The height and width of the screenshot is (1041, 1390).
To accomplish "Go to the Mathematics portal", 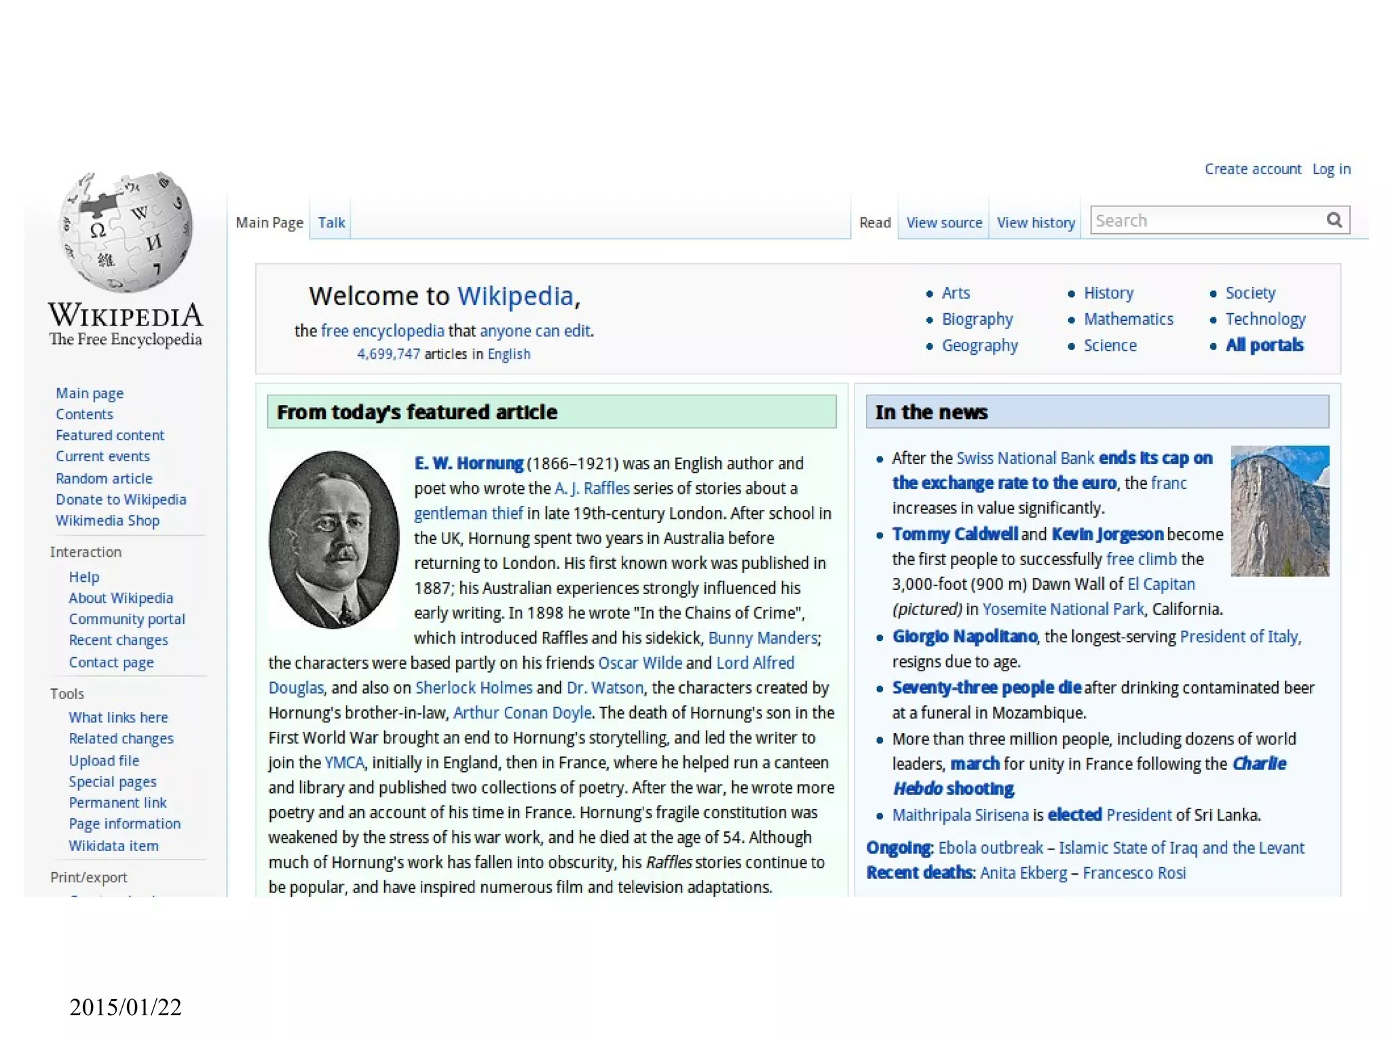I will click(x=1128, y=319).
